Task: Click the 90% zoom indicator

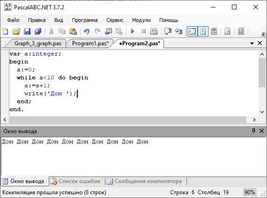Action: tap(250, 192)
